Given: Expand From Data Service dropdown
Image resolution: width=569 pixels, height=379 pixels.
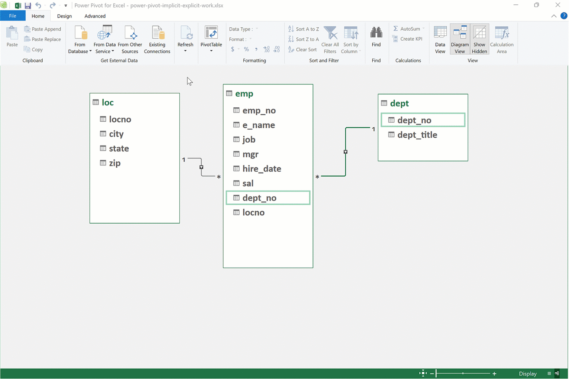Looking at the screenshot, I should pyautogui.click(x=113, y=51).
